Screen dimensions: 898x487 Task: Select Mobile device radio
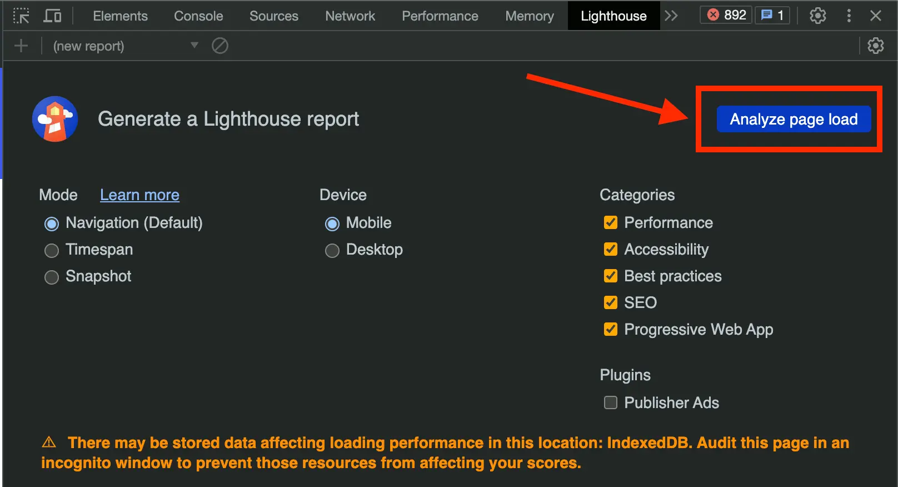(x=332, y=224)
